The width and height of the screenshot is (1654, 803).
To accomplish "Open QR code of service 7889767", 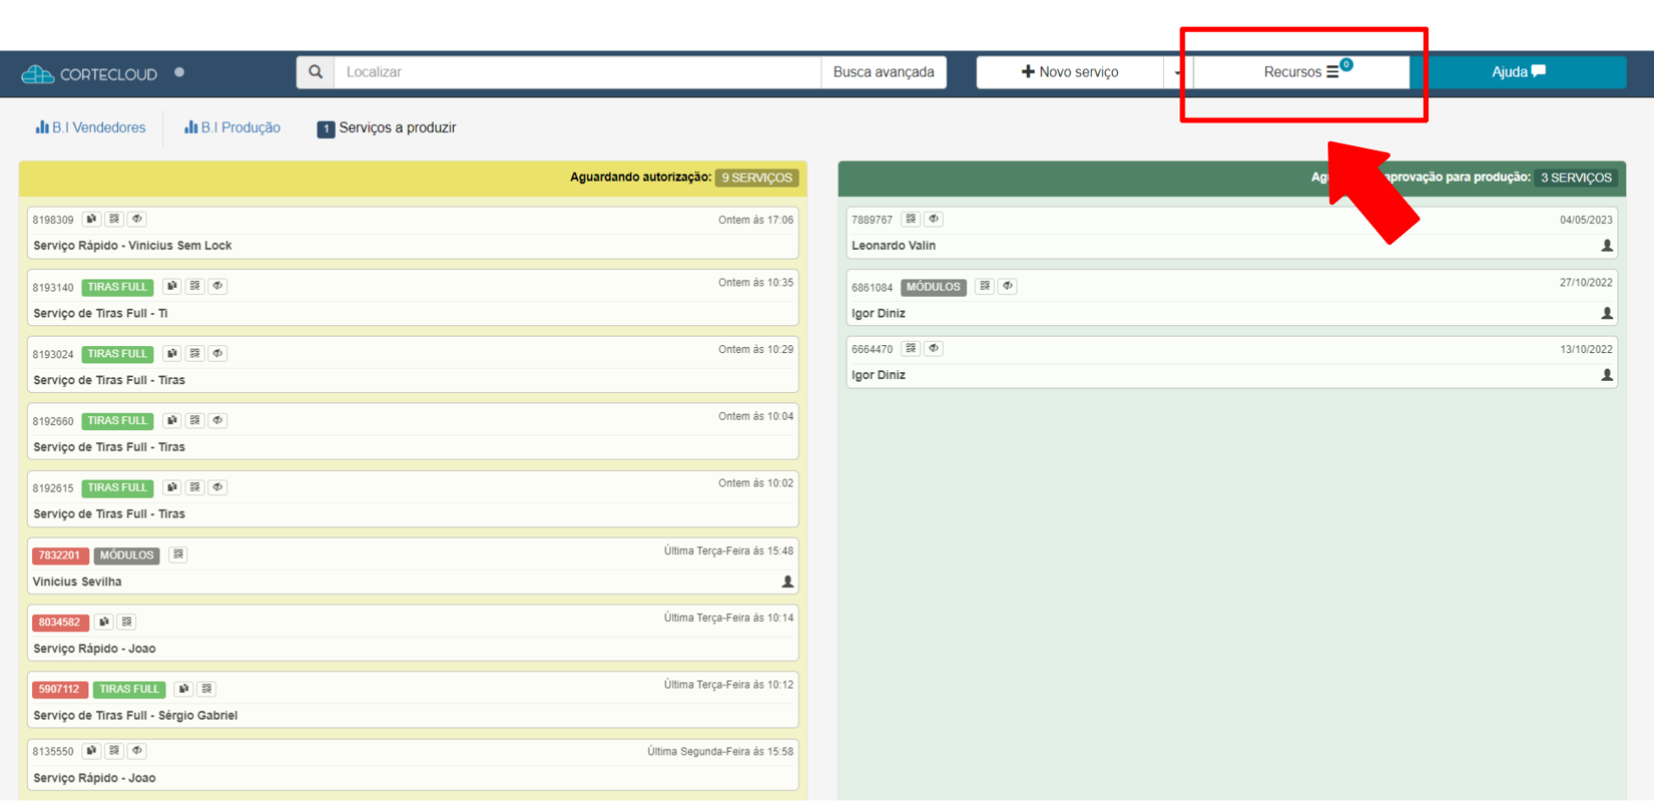I will tap(910, 219).
